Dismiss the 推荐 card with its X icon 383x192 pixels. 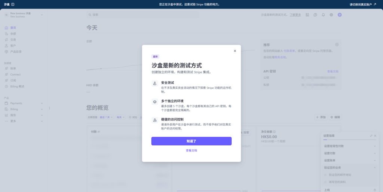pos(337,45)
